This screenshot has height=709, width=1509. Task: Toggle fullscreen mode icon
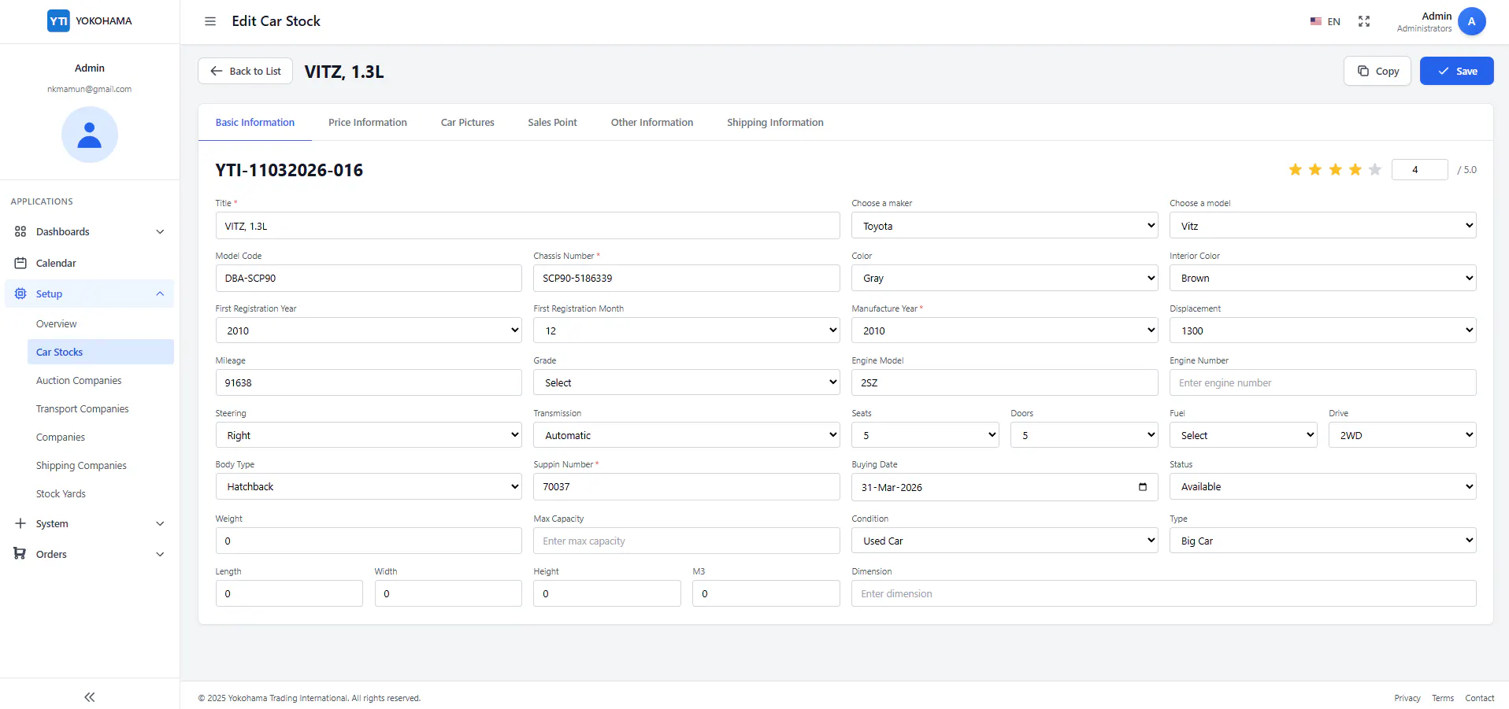click(1364, 21)
